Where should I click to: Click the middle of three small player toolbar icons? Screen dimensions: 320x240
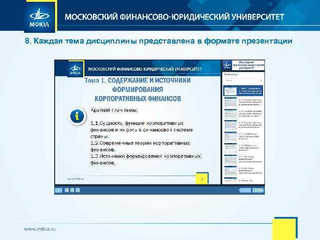click(x=72, y=190)
